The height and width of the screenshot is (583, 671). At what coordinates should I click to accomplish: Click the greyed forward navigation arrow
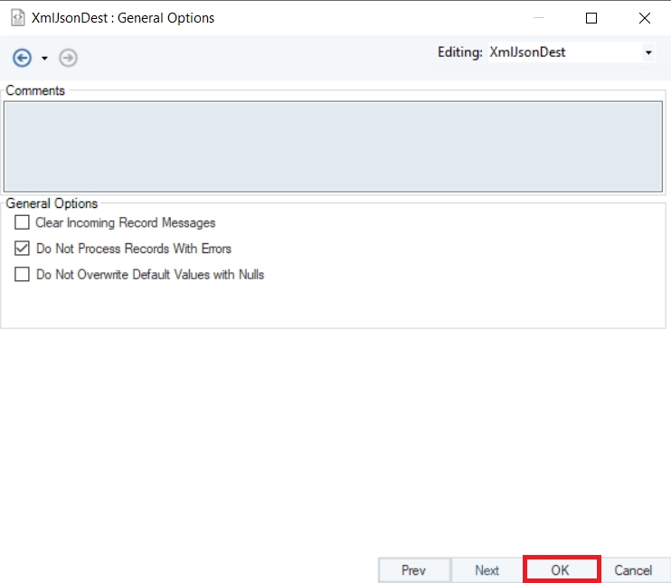68,58
